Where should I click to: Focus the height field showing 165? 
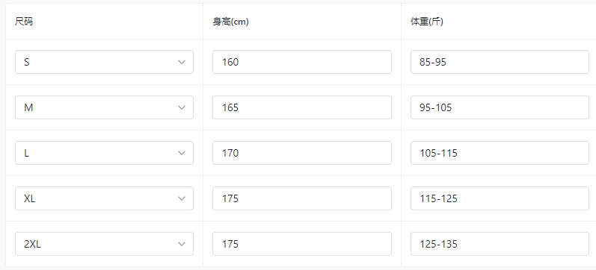point(302,107)
